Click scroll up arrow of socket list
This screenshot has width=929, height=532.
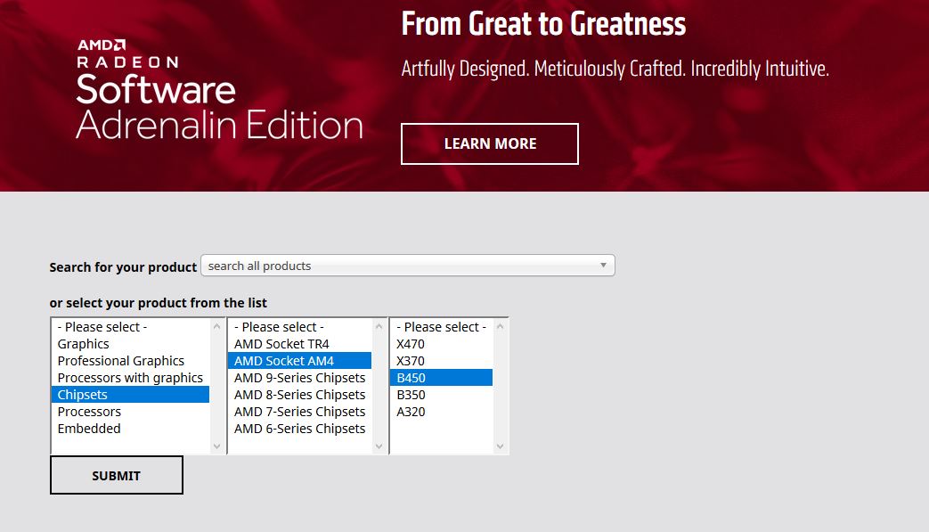[x=379, y=326]
